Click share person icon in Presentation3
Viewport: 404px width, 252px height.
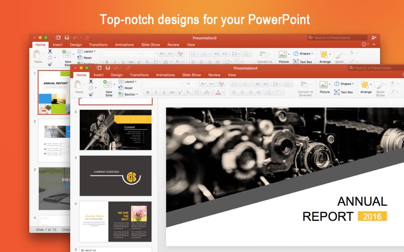374,37
